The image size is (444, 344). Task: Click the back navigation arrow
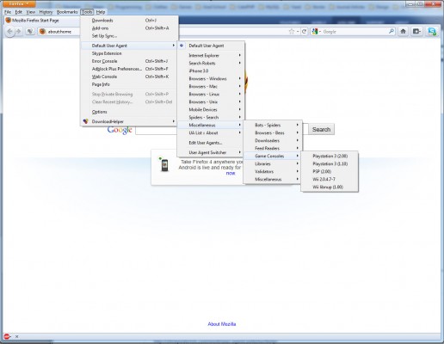[x=9, y=32]
